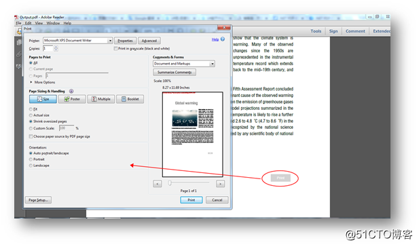Screen dimensions: 419x247
Task: Go to previous preview page arrow
Action: [158, 184]
